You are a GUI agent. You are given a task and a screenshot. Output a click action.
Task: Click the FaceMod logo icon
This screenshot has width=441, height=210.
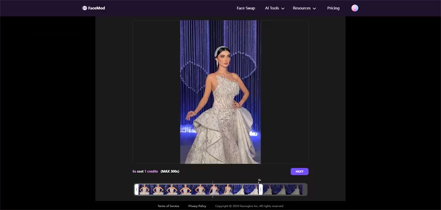click(84, 8)
